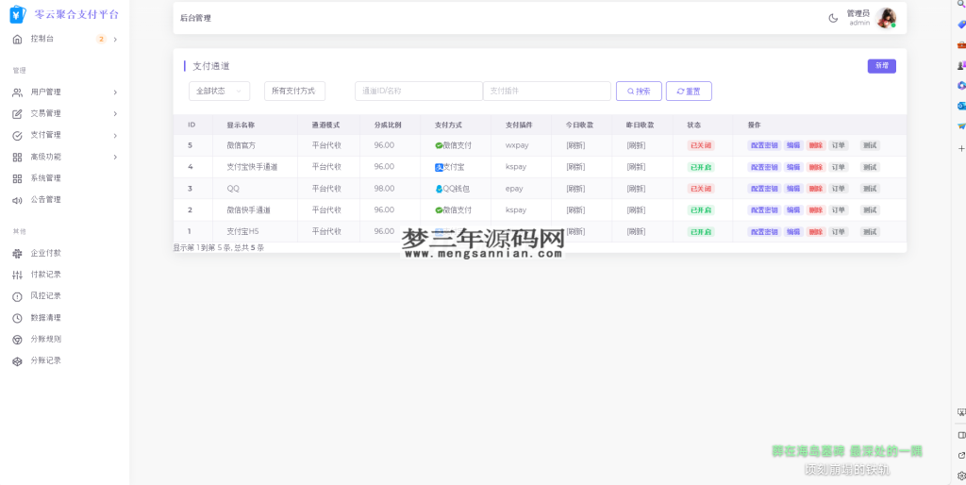Viewport: 966px width, 485px height.
Task: Click the admin avatar picture
Action: point(886,18)
